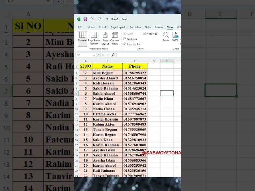
Task: Open the Zoom dialog magnifier
Action: coord(166,37)
